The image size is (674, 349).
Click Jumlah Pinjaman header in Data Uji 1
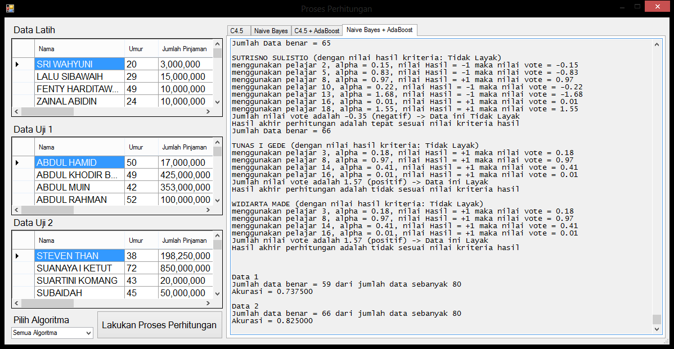[185, 147]
